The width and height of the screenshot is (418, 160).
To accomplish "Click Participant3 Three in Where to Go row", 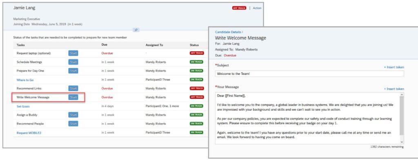I will pos(158,79).
